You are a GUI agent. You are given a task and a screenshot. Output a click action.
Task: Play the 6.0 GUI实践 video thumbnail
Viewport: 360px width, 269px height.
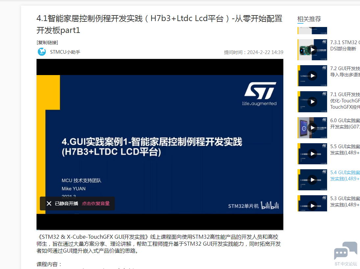pos(312,128)
